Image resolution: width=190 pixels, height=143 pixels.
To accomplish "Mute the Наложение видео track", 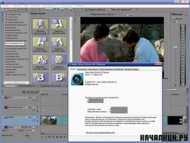I will pyautogui.click(x=34, y=107).
